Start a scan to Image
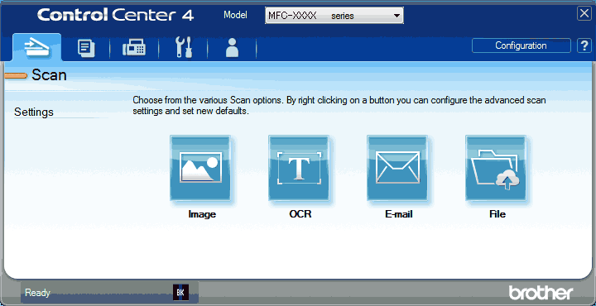The width and height of the screenshot is (596, 306). tap(201, 168)
